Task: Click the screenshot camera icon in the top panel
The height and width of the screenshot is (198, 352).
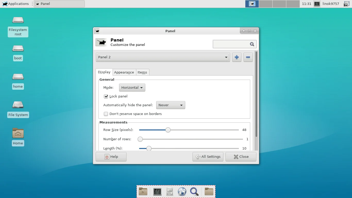Action: point(347,4)
